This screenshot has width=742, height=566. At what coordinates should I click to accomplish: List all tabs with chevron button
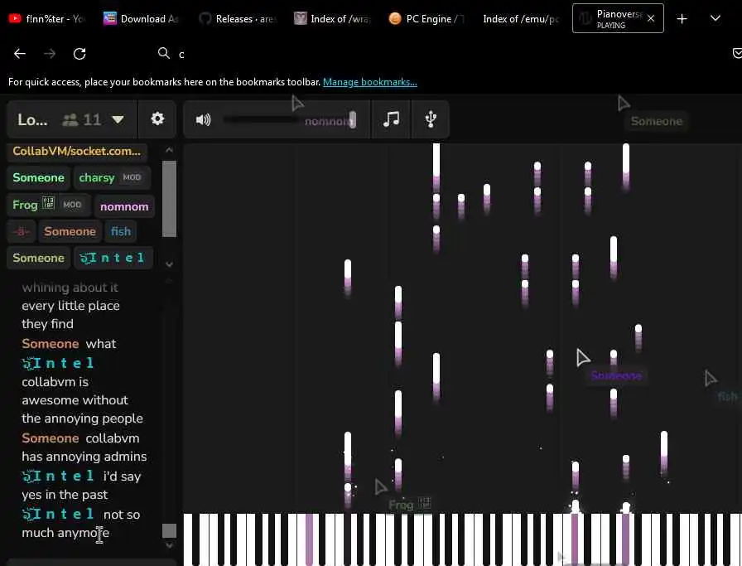tap(715, 18)
